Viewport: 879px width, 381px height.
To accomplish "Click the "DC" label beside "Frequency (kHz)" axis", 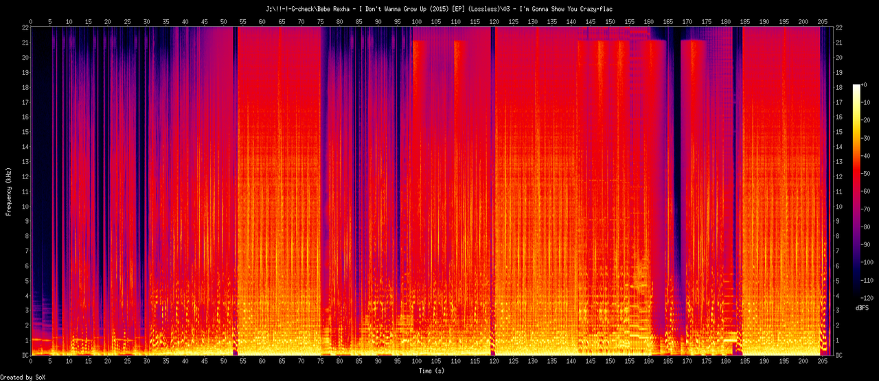I will (x=25, y=356).
